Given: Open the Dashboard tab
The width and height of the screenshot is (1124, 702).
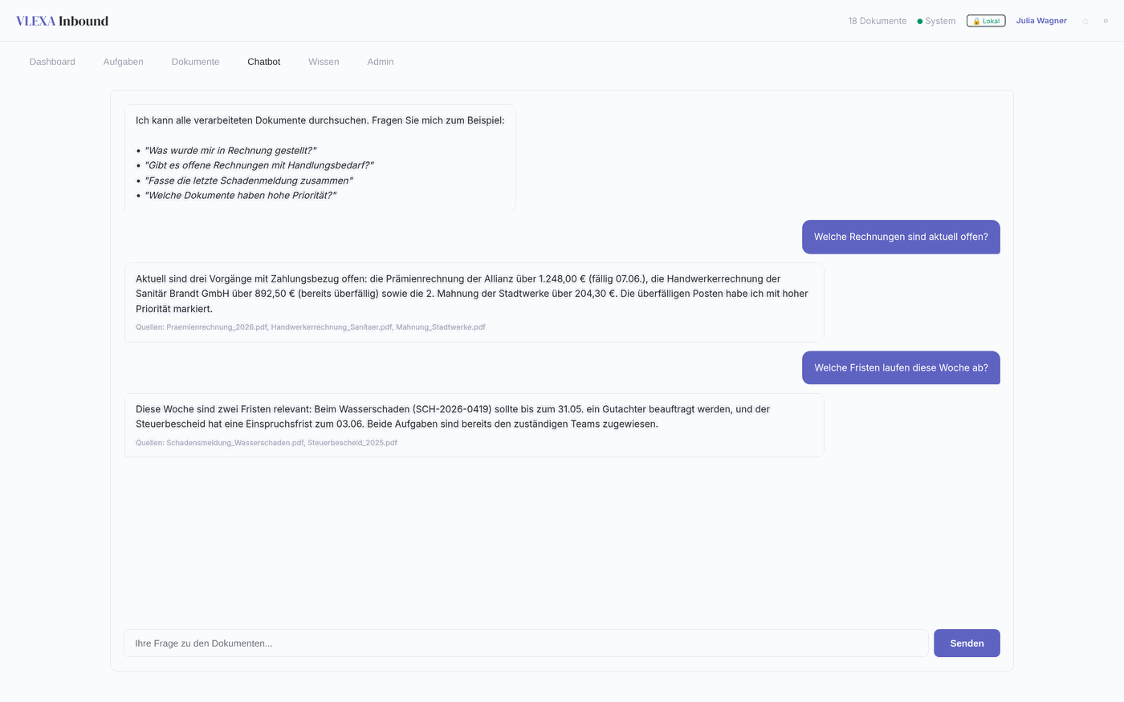Looking at the screenshot, I should point(52,62).
